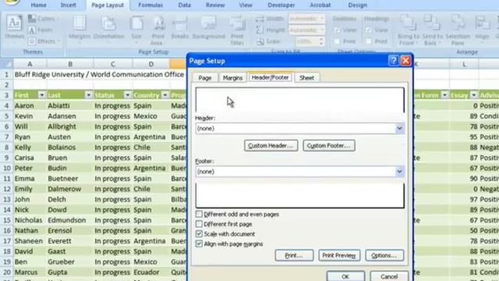Click the Print button in dialog
The image size is (499, 281).
click(294, 255)
